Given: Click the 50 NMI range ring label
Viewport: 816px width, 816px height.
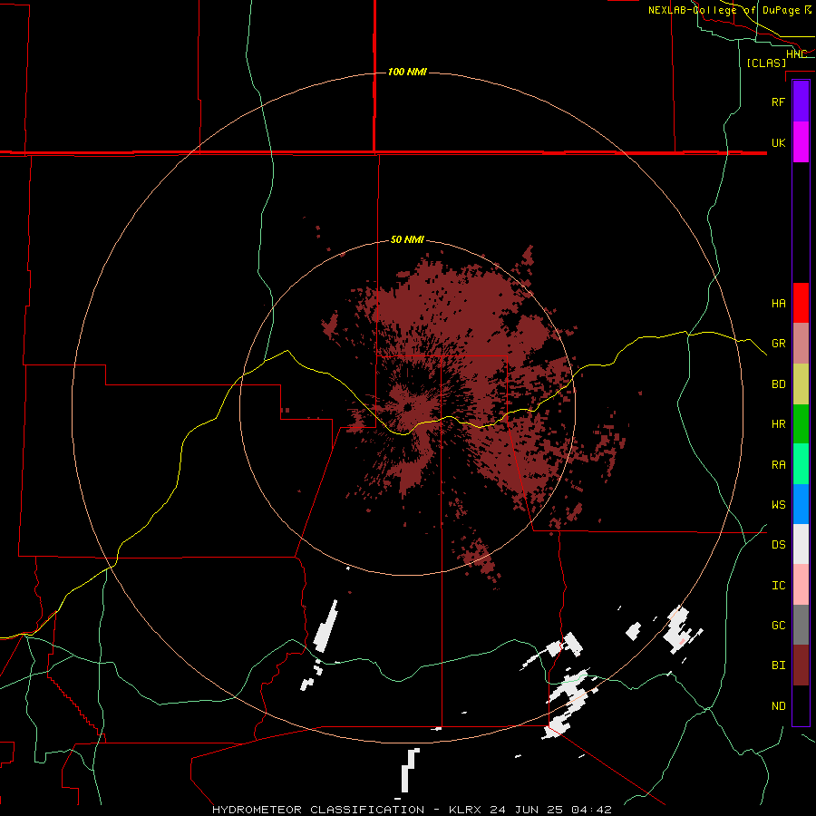Looking at the screenshot, I should tap(407, 240).
